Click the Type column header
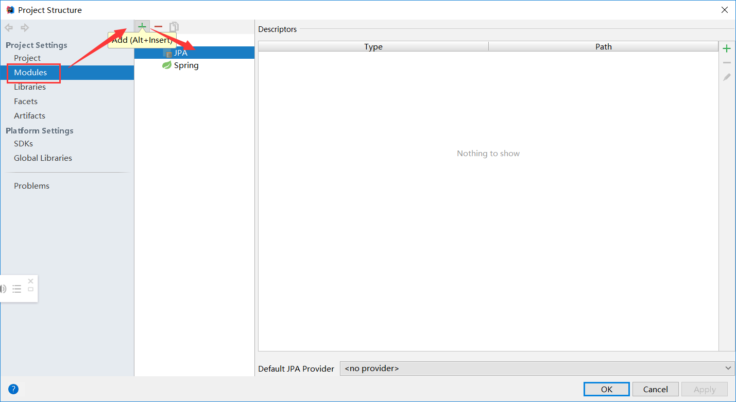 tap(373, 47)
